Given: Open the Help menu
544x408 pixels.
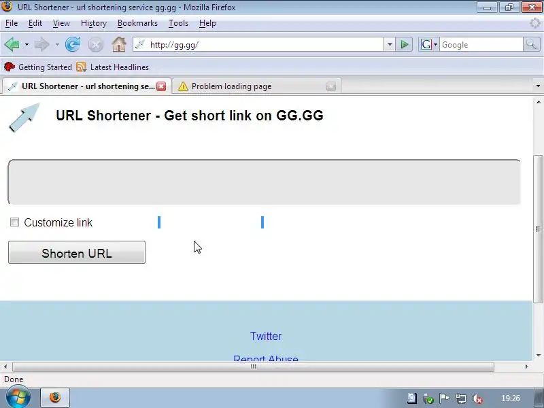Looking at the screenshot, I should tap(207, 23).
